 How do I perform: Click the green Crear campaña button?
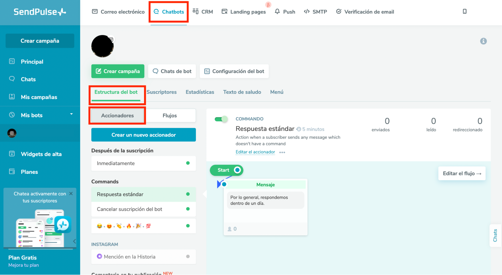click(118, 71)
